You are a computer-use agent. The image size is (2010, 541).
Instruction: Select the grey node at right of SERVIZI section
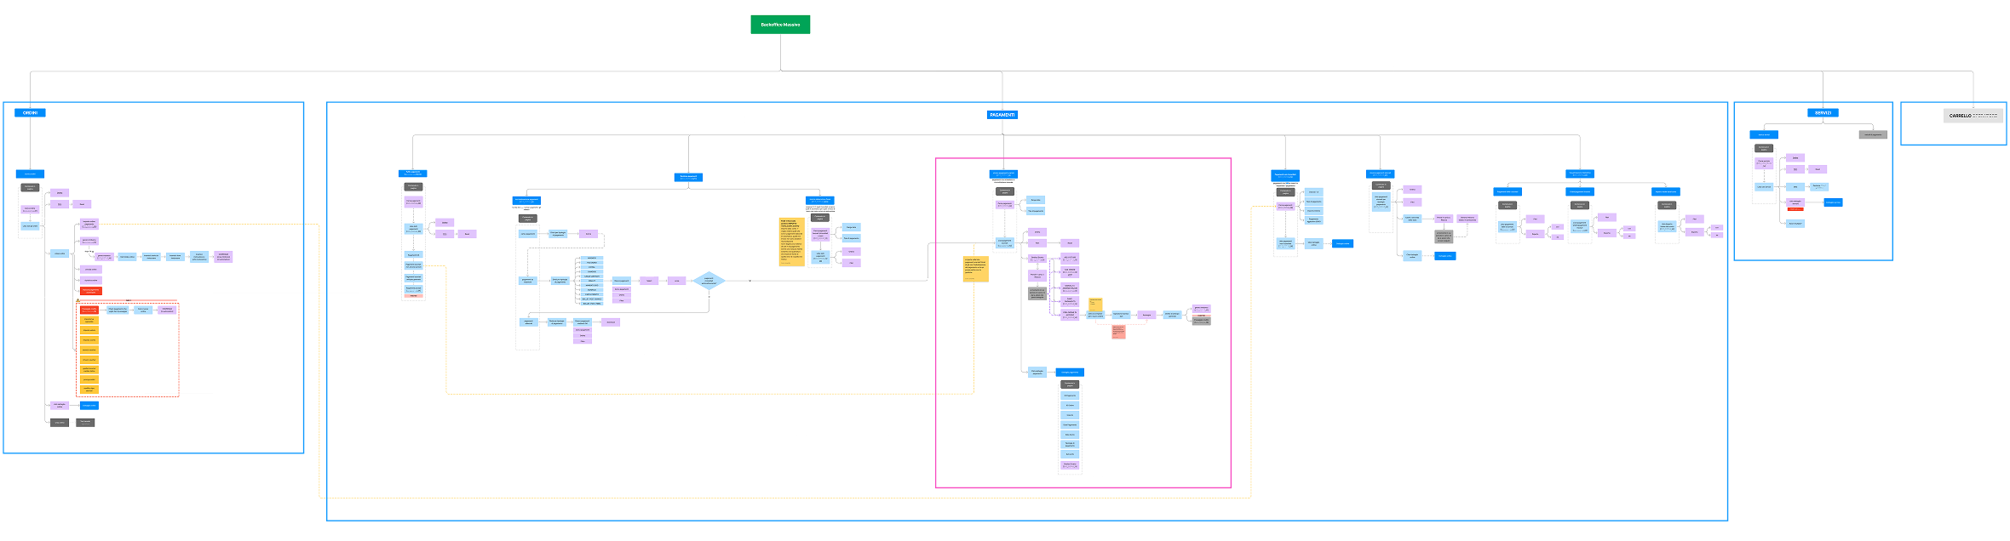click(x=1872, y=134)
